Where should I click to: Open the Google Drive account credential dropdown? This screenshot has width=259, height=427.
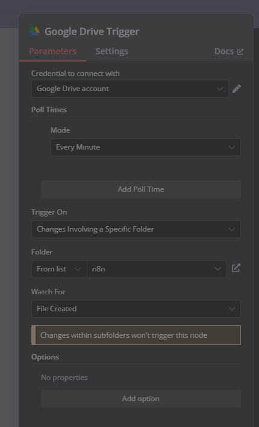tap(129, 89)
